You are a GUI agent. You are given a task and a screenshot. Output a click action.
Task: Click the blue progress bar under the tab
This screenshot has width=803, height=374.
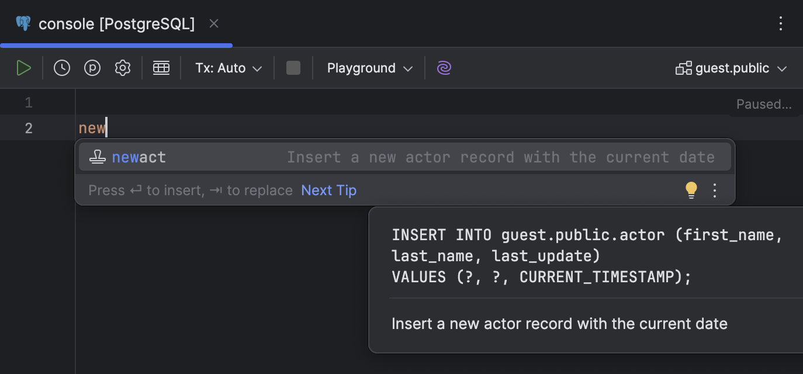[x=116, y=44]
